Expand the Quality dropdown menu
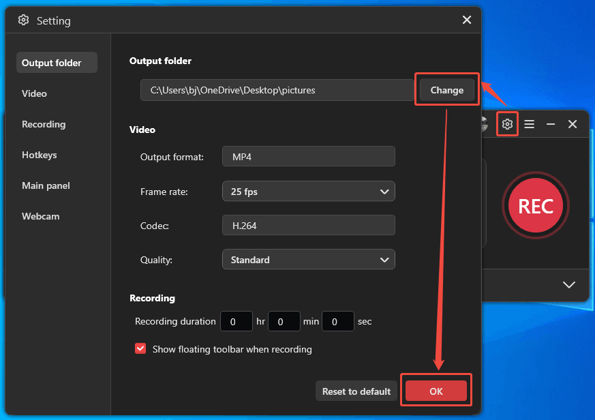The height and width of the screenshot is (420, 595). point(308,259)
